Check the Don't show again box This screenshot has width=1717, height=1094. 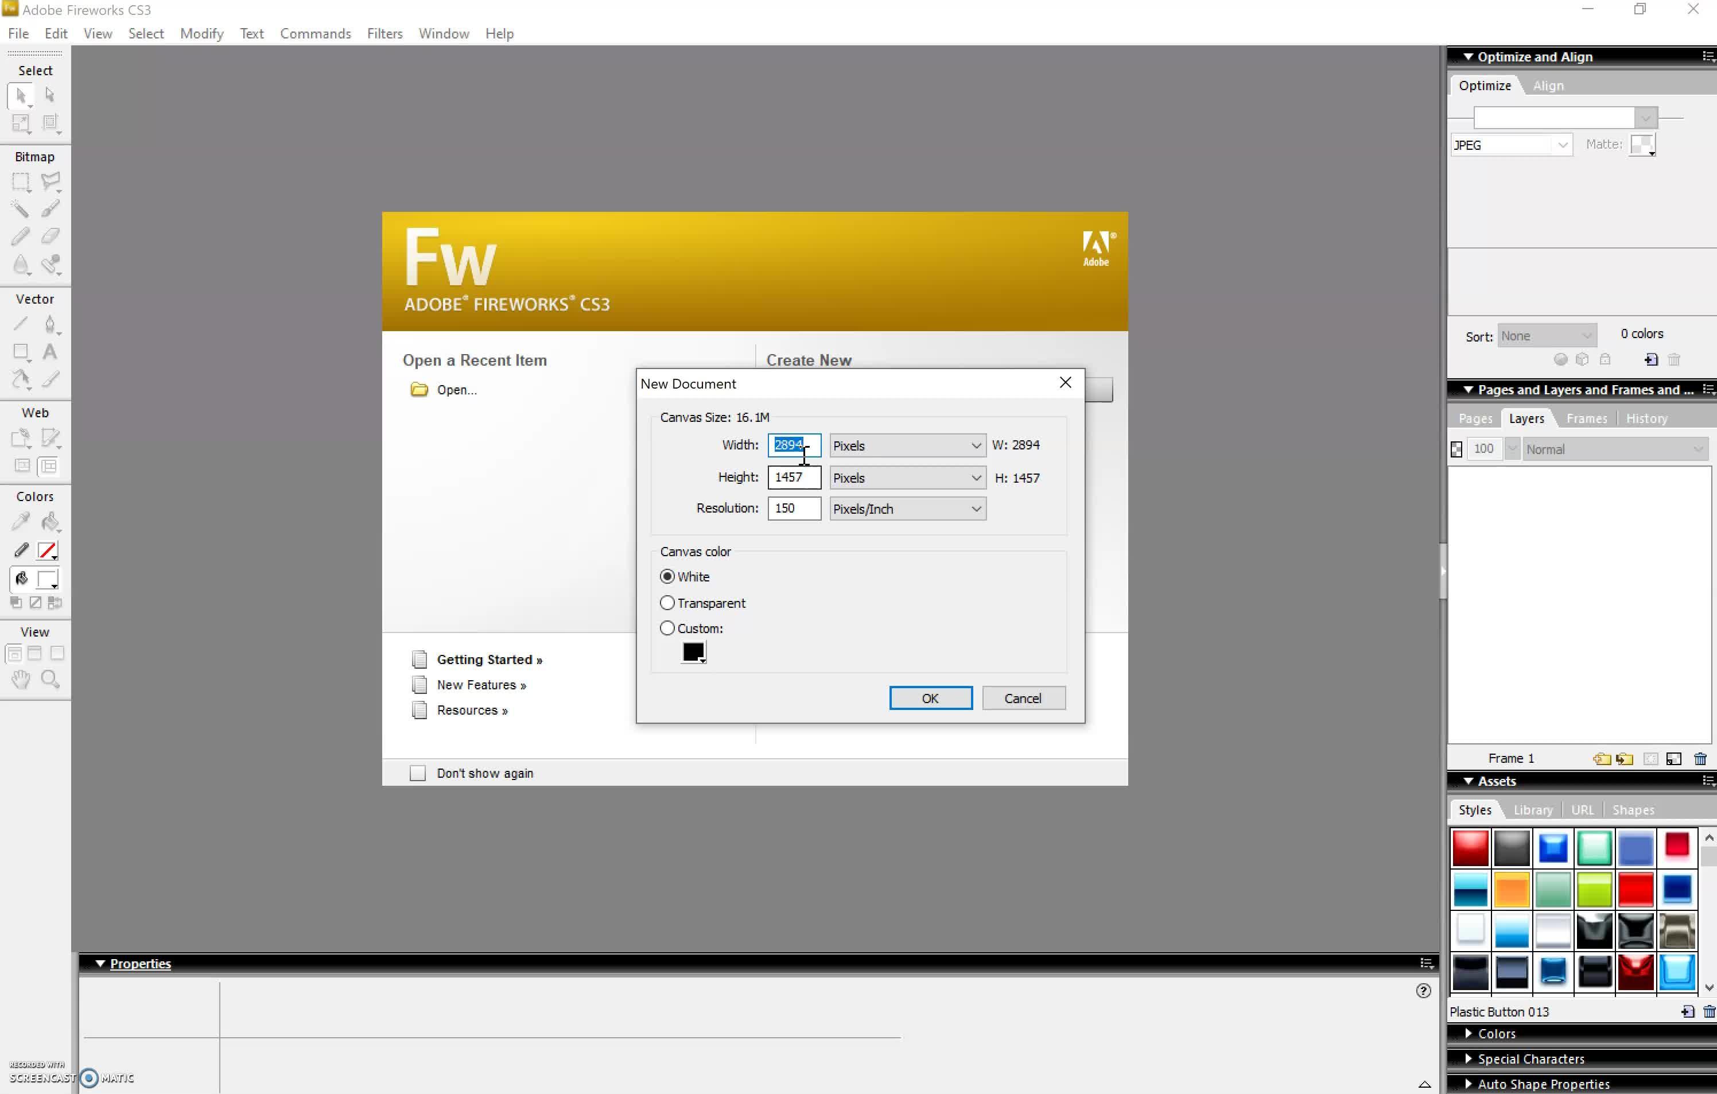[418, 774]
